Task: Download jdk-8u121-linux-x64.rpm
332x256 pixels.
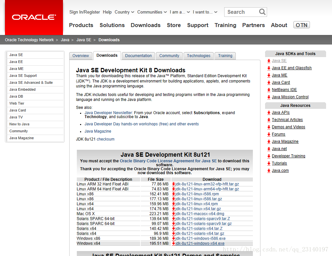Action: [196, 204]
